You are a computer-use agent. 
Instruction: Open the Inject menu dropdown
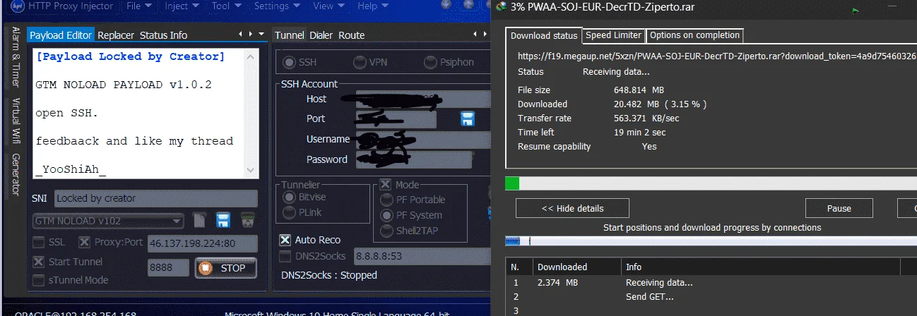[182, 6]
